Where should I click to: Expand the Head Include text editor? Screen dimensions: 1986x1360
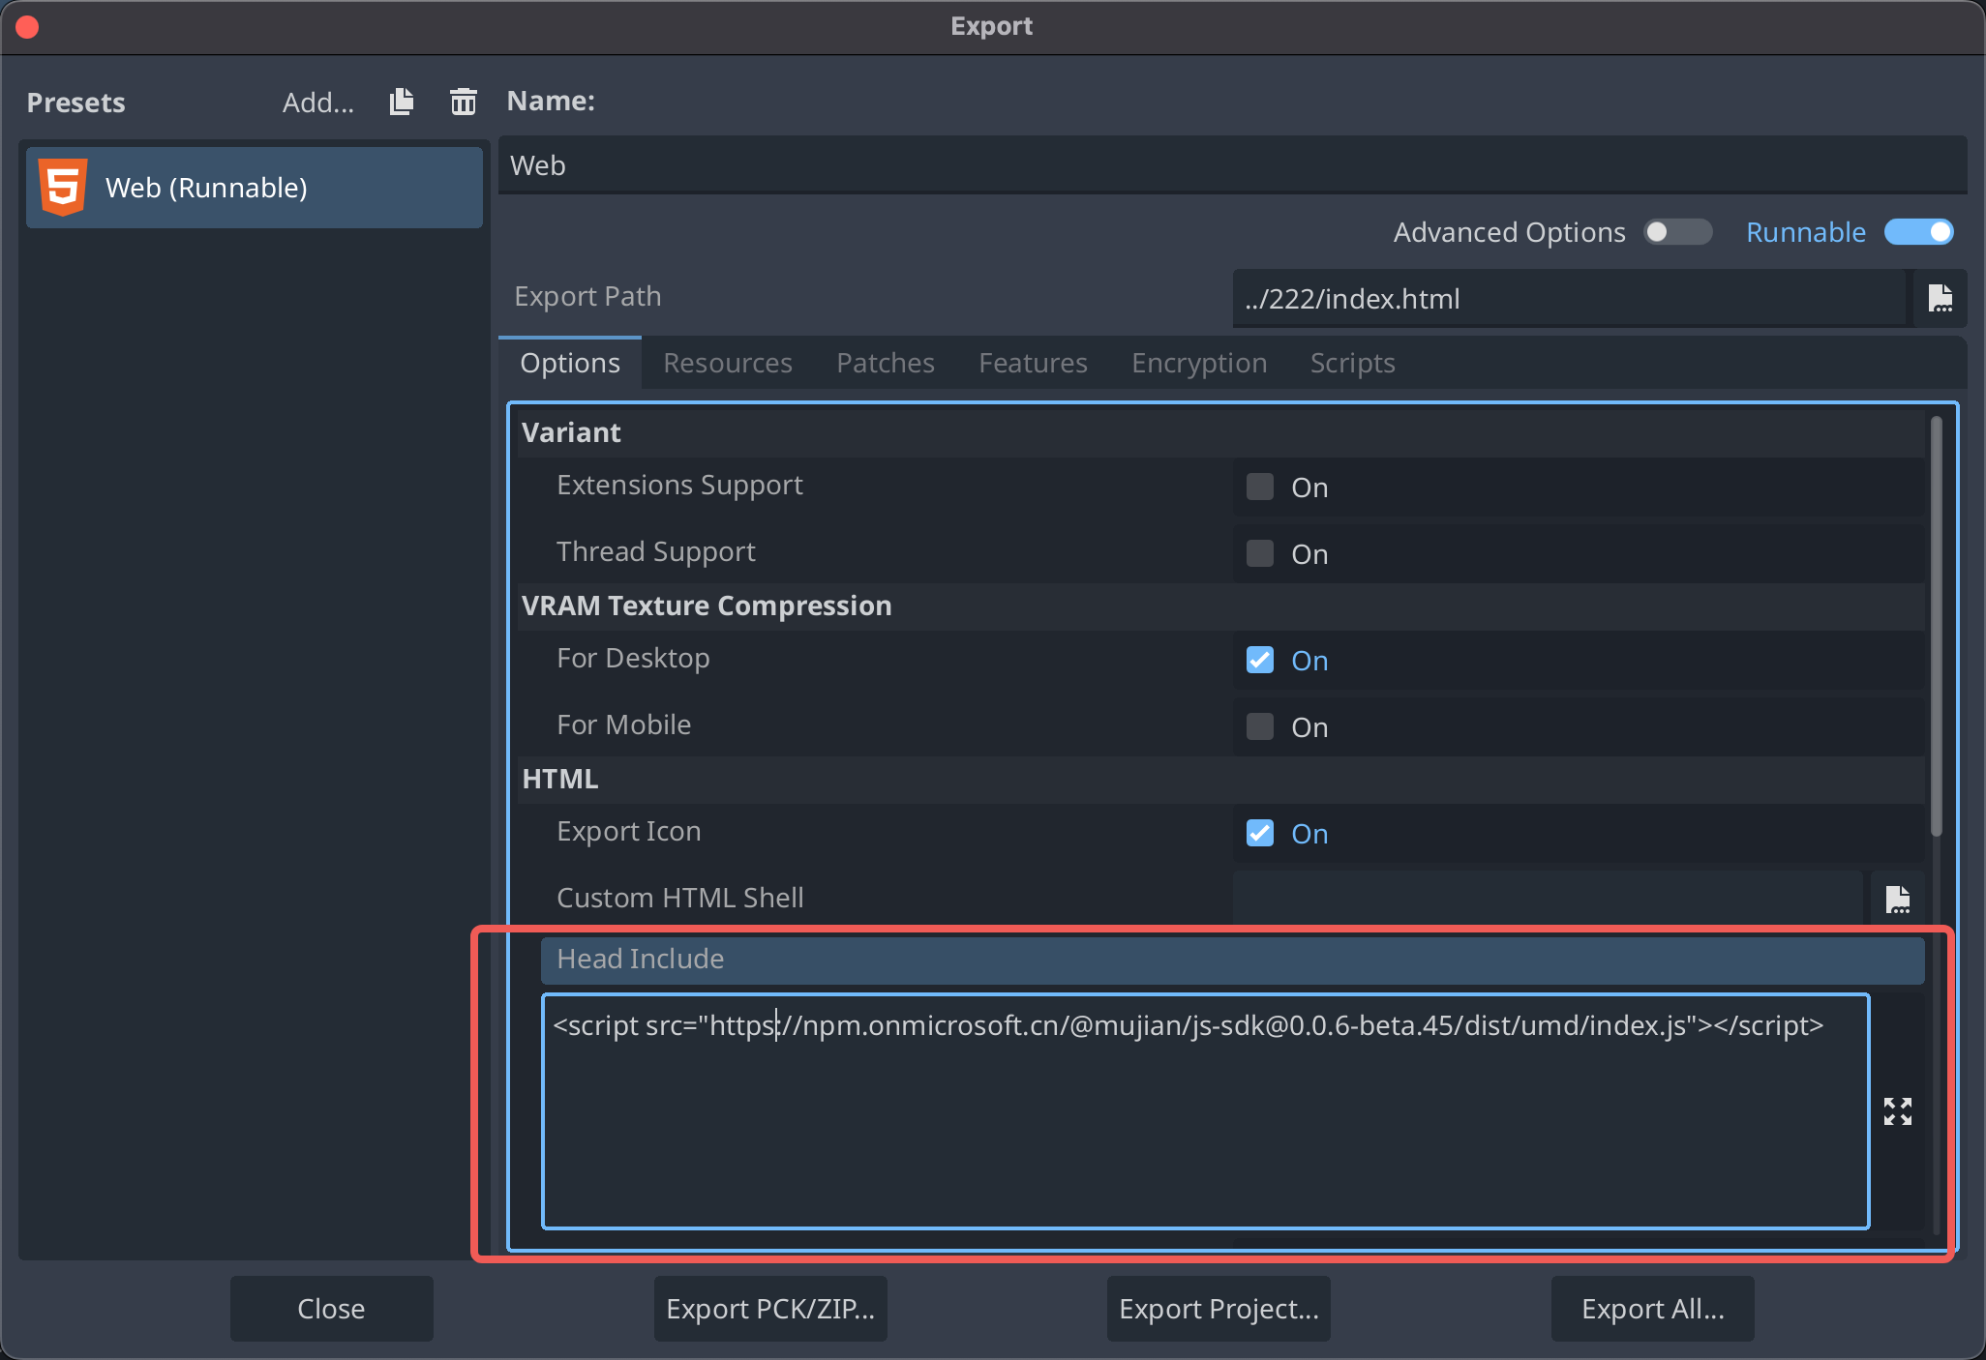pos(1897,1111)
